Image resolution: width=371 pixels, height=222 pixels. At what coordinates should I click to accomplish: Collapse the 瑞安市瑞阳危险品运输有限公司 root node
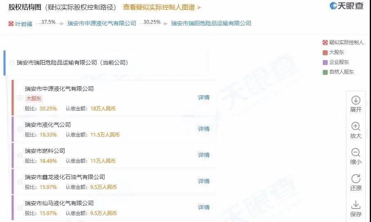11,63
